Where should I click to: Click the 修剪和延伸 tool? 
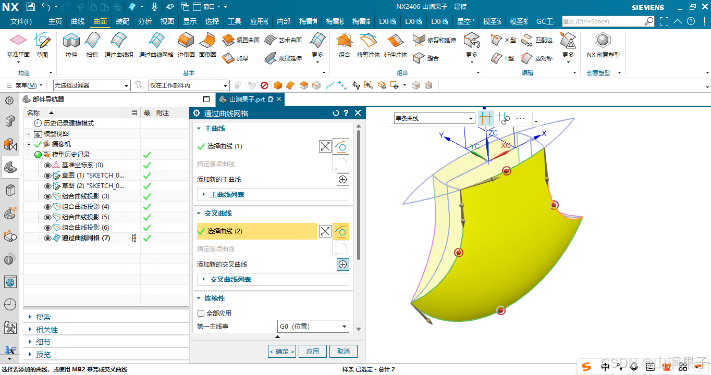click(434, 40)
